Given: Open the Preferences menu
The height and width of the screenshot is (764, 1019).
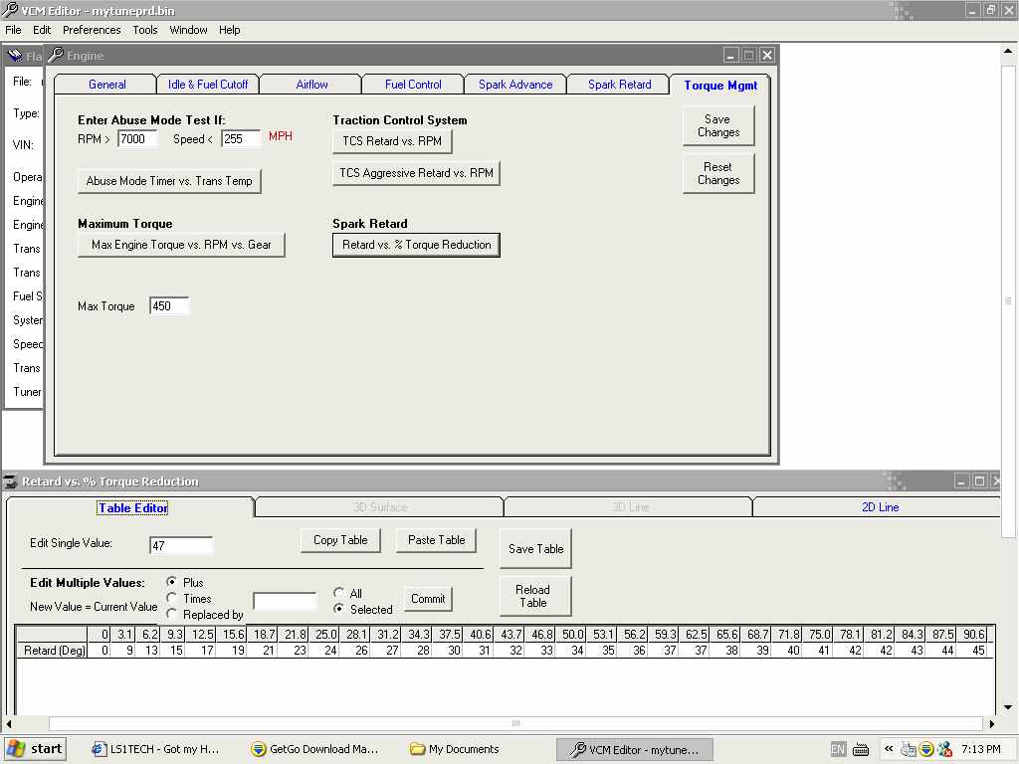Looking at the screenshot, I should (92, 30).
